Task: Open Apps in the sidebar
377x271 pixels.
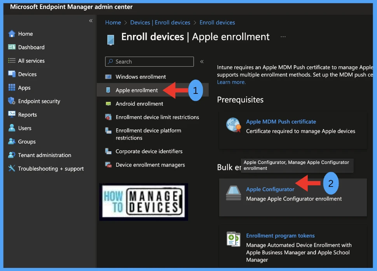Action: tap(24, 88)
